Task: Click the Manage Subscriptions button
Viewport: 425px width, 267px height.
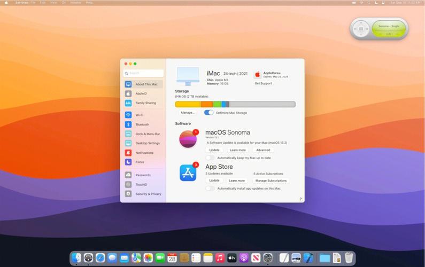Action: [271, 180]
